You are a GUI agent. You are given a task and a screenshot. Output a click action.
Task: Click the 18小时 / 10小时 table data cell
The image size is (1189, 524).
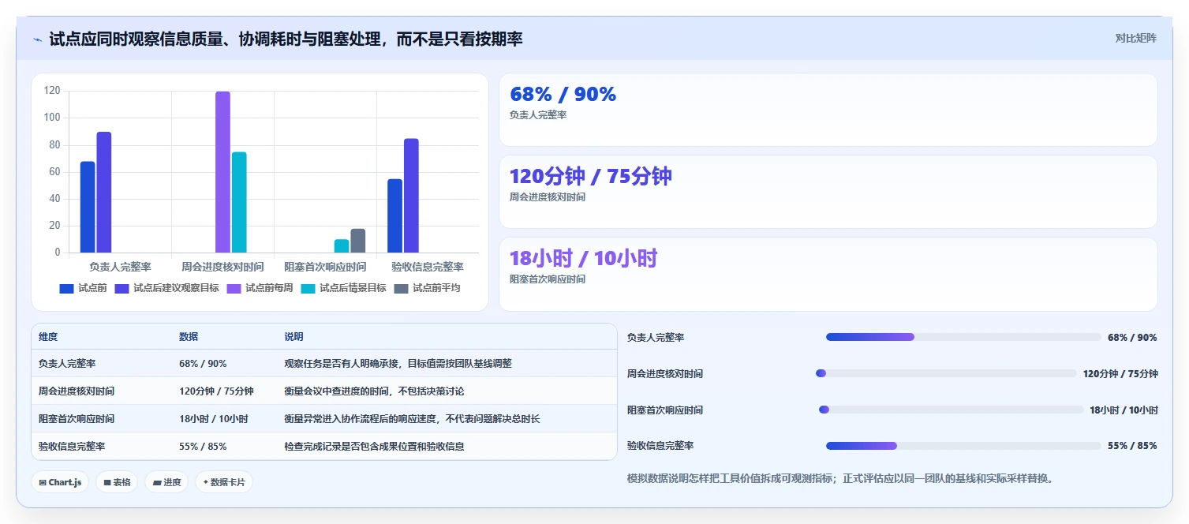click(x=214, y=419)
